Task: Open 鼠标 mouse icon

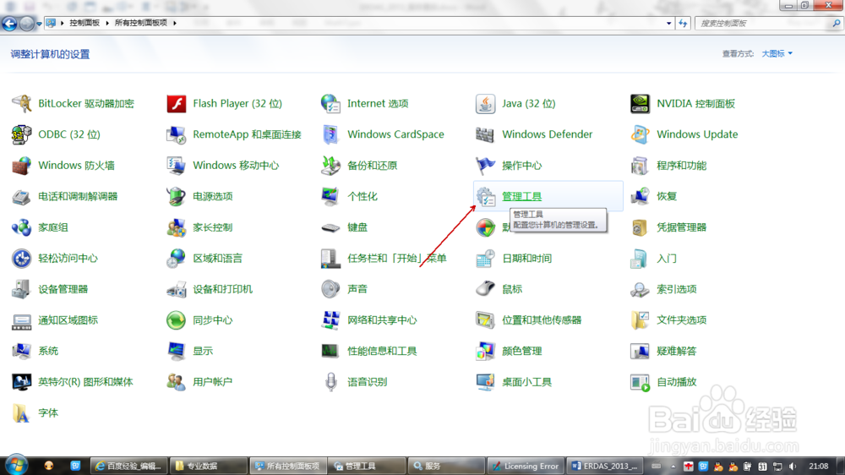Action: (x=485, y=289)
